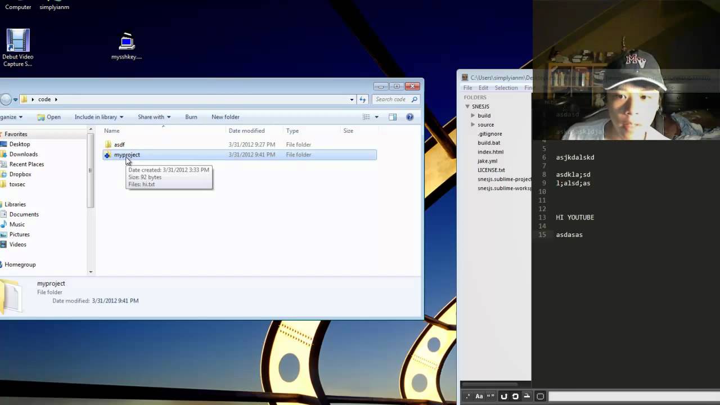Screen dimensions: 720x405
Task: Open index.html in Sublime sidebar
Action: pyautogui.click(x=490, y=152)
